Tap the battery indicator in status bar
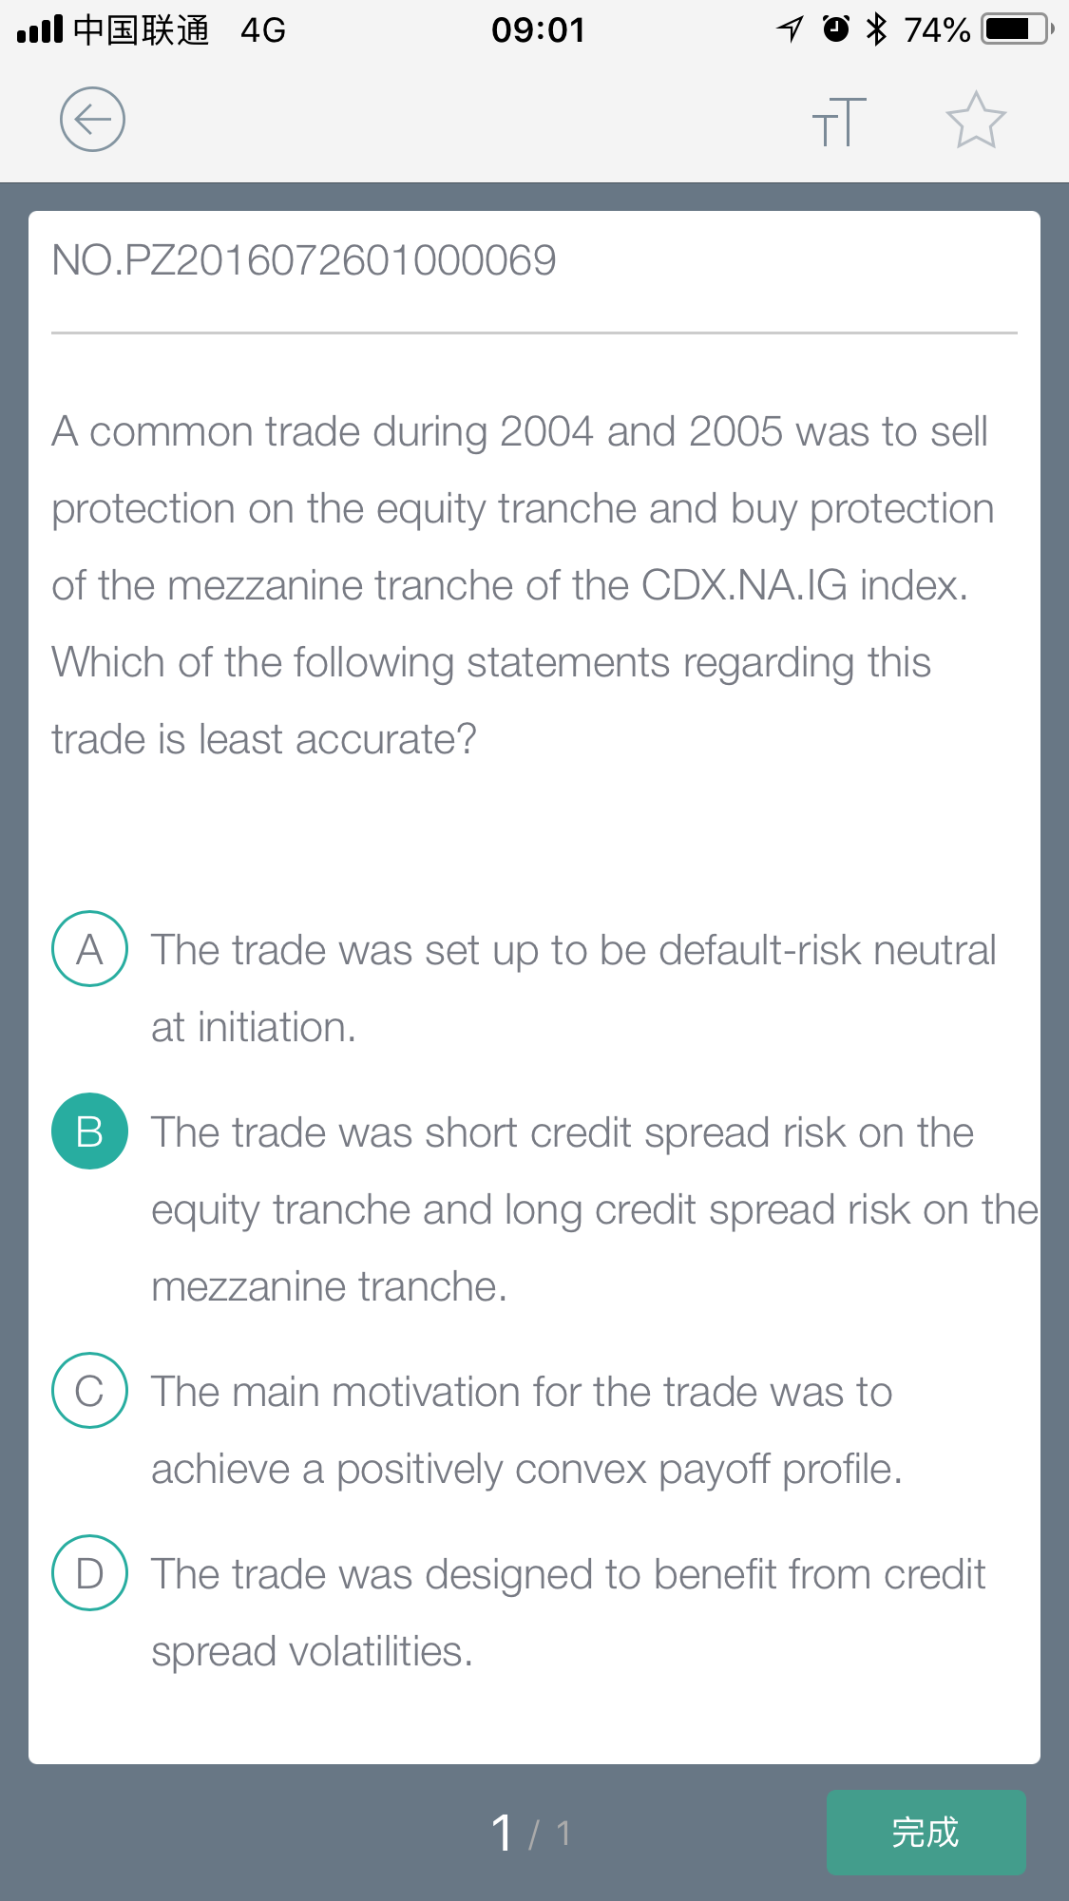This screenshot has width=1069, height=1901. 1018,29
